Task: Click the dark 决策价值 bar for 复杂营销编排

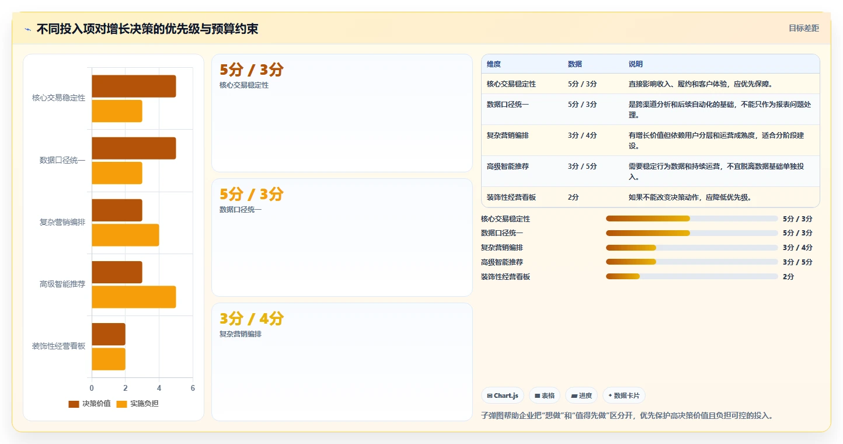Action: tap(117, 210)
